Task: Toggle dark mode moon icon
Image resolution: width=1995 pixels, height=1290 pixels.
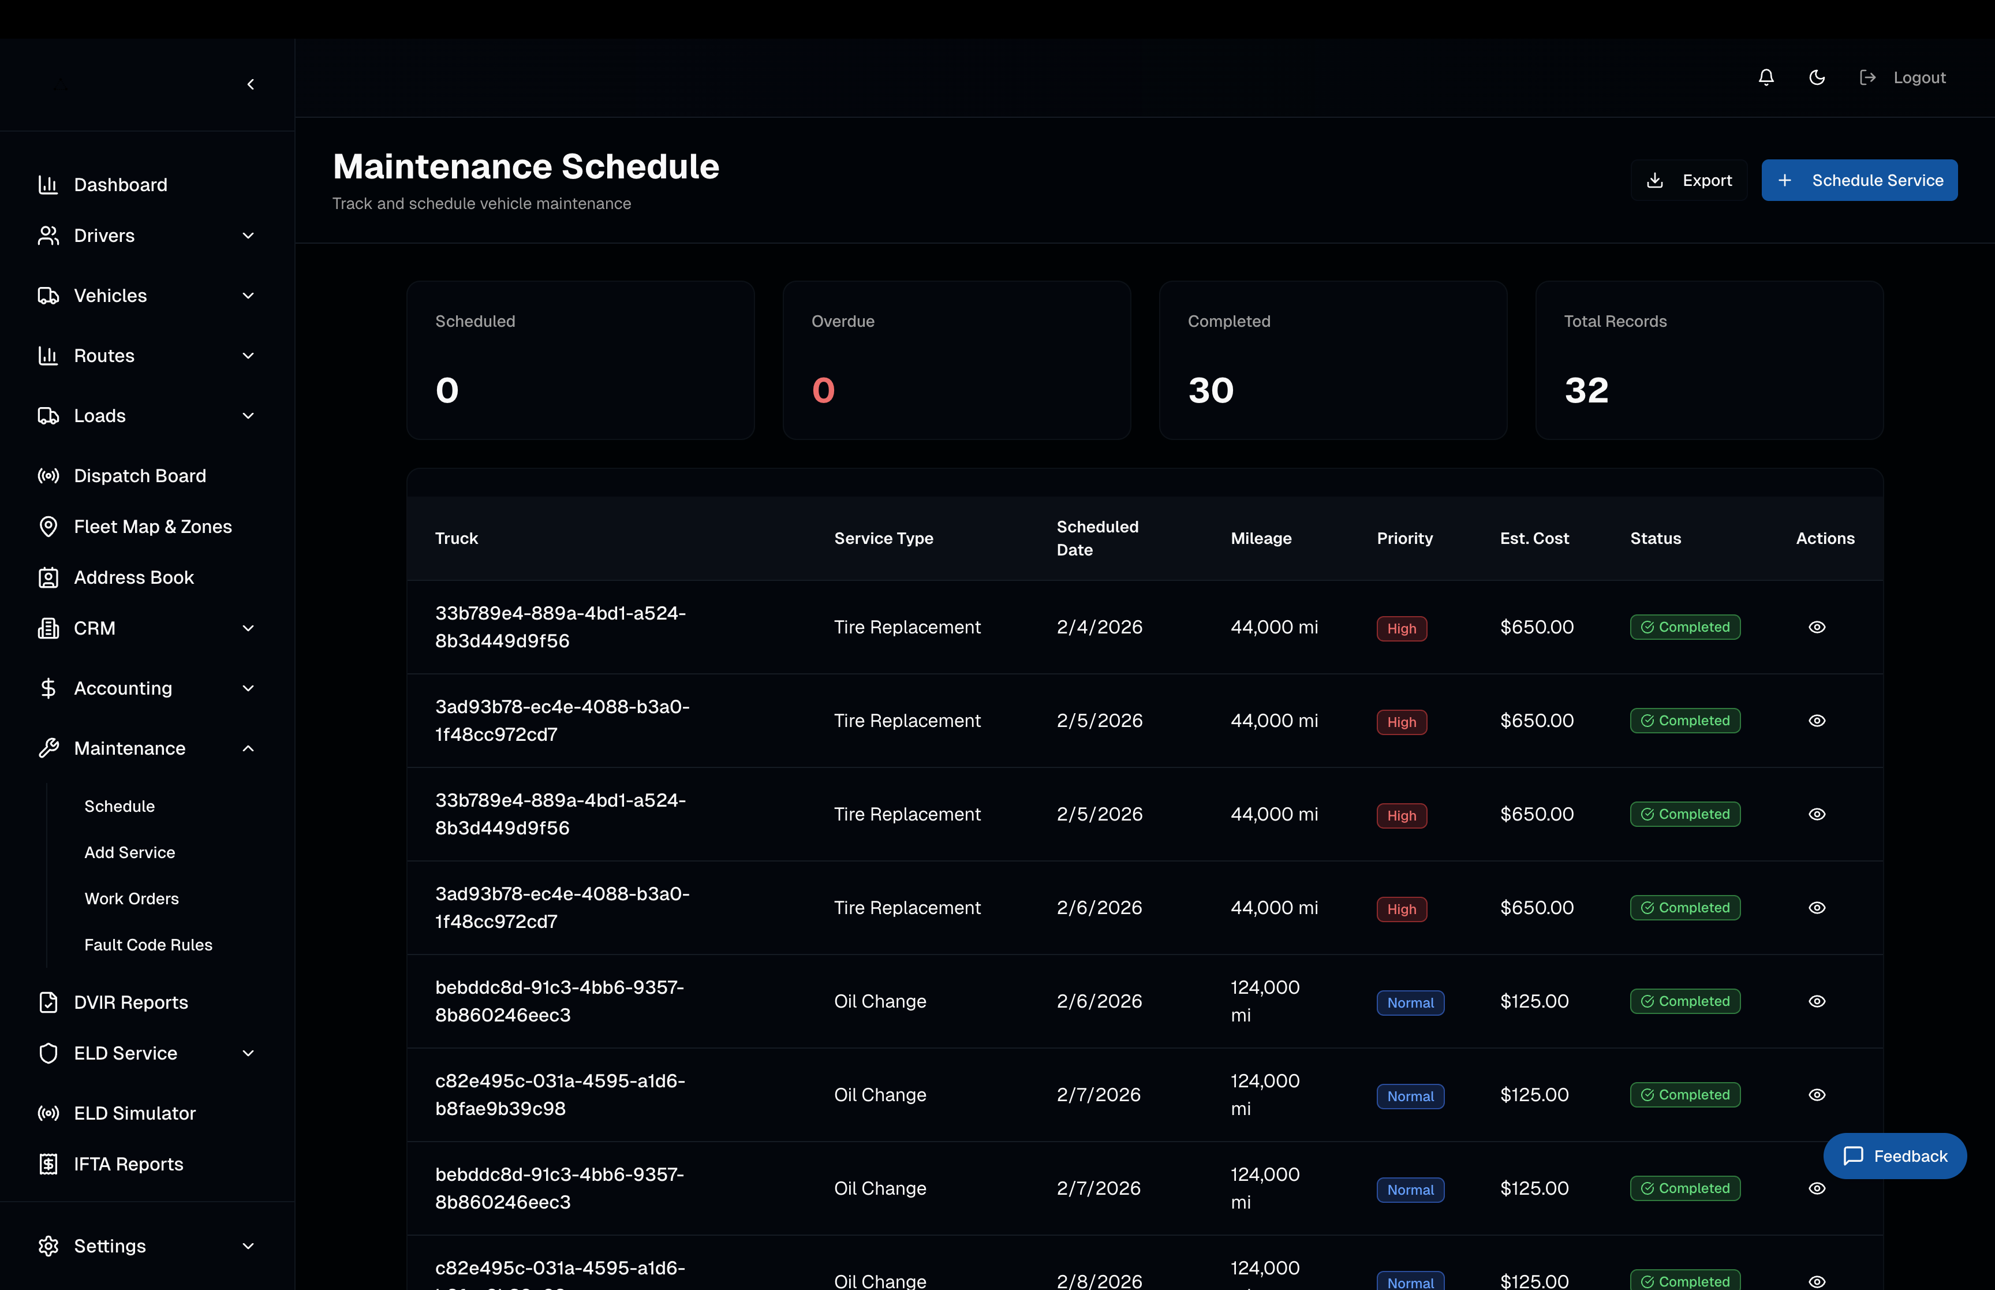Action: click(1817, 77)
